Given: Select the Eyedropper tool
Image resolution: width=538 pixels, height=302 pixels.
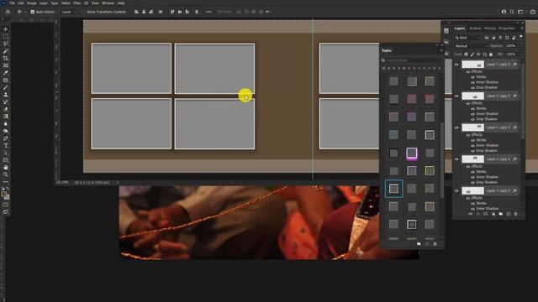Looking at the screenshot, I should pyautogui.click(x=6, y=73).
